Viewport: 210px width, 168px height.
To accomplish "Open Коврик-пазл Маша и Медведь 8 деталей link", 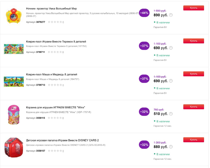I will pos(52,74).
